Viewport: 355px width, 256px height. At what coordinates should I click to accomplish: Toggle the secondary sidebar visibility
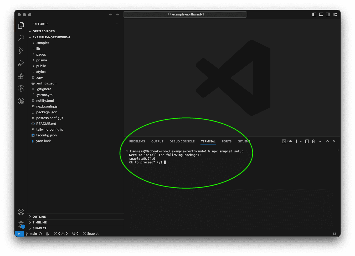pyautogui.click(x=328, y=14)
